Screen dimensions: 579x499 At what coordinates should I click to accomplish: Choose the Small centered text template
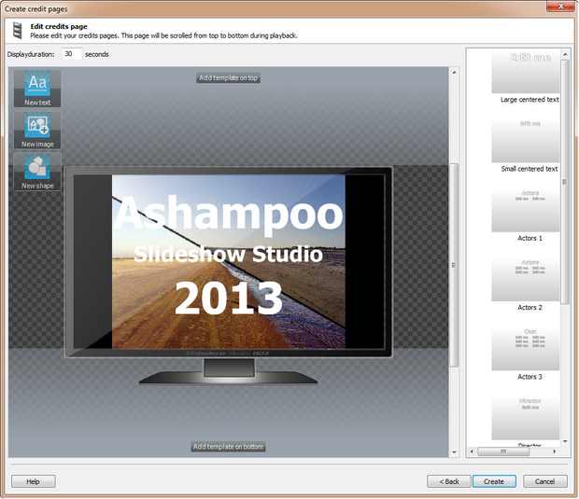[526, 141]
